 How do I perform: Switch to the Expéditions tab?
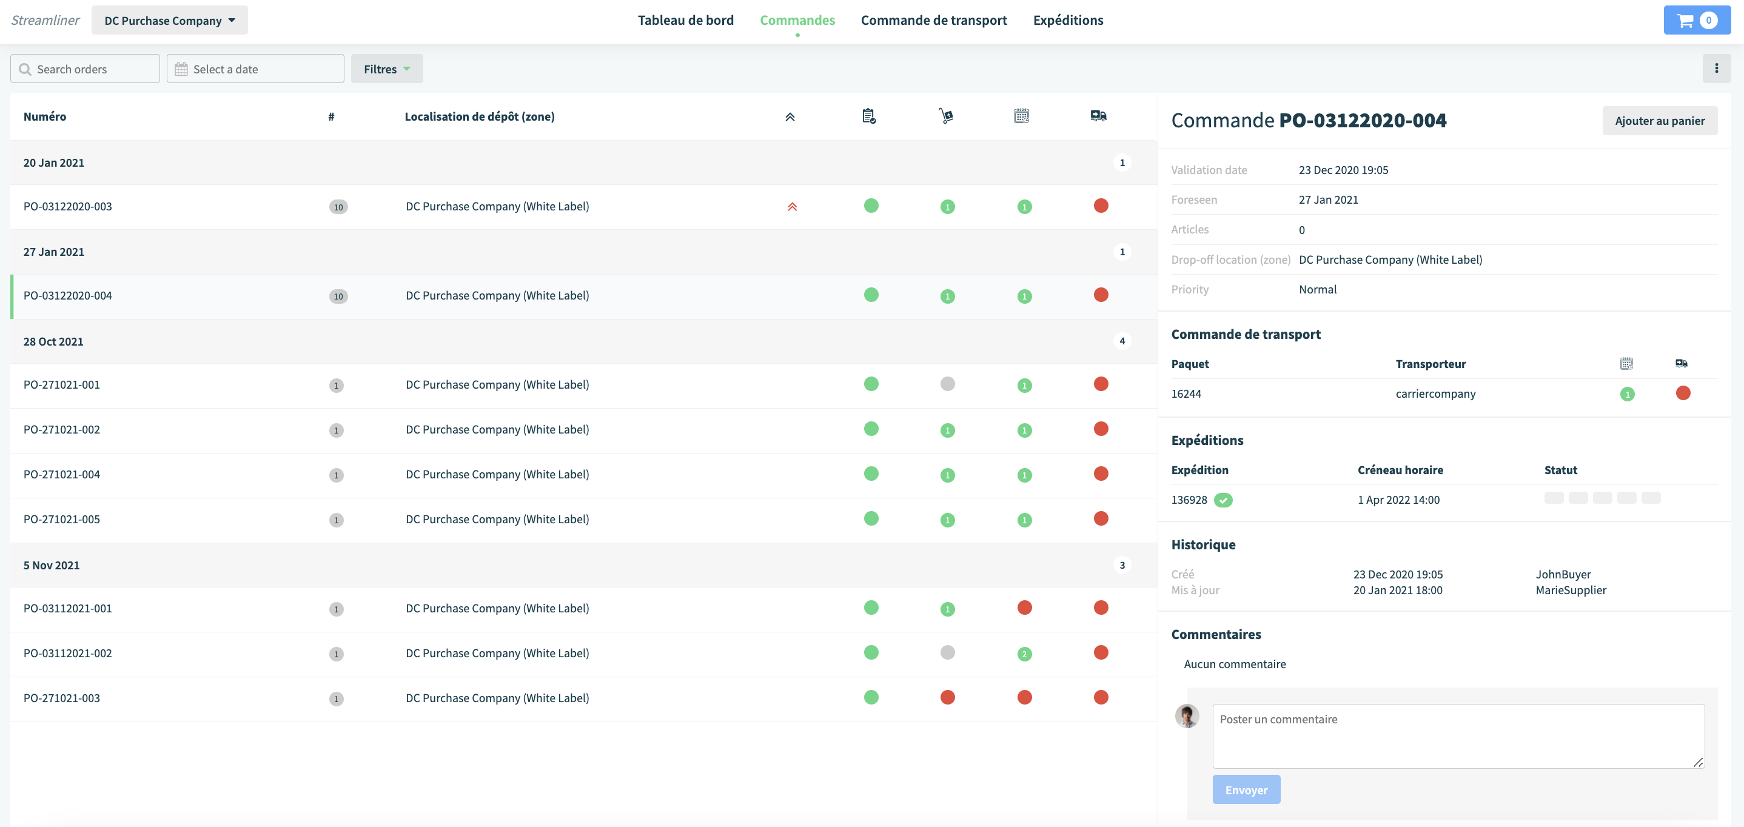(x=1068, y=20)
